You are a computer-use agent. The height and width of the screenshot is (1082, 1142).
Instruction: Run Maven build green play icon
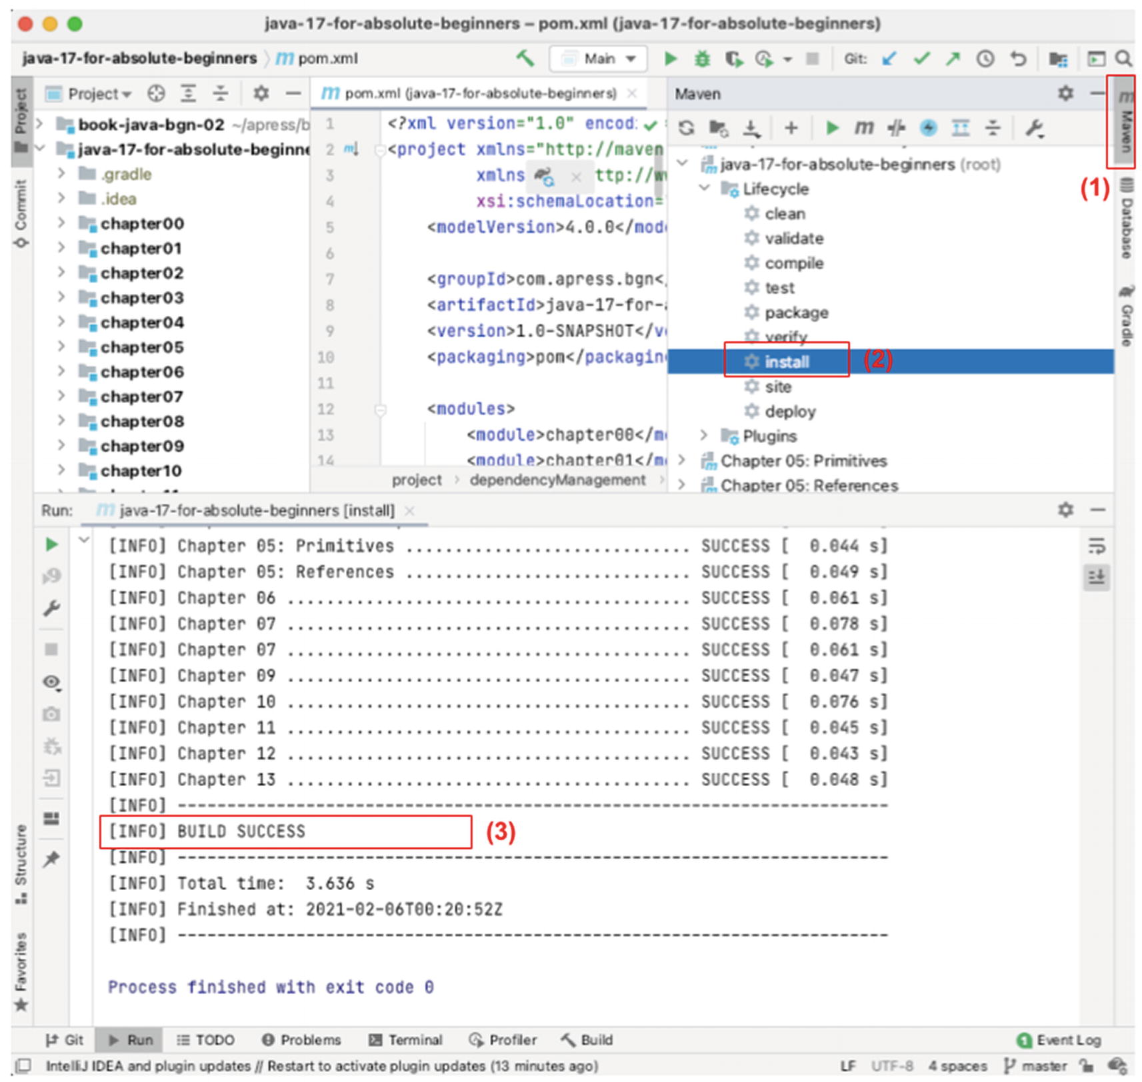[x=831, y=127]
